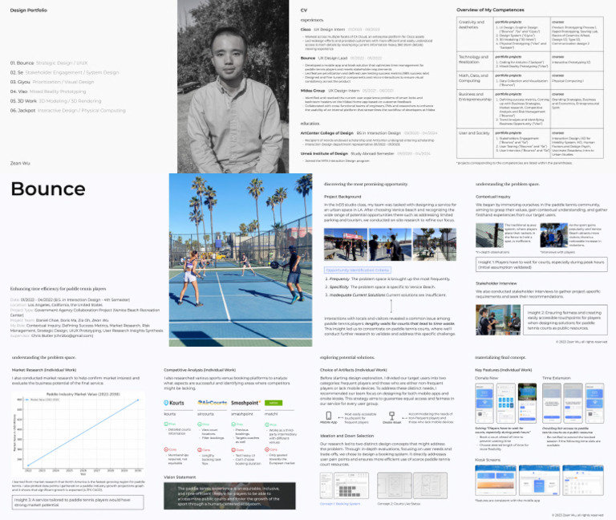Viewport: 616px width, 520px height.
Task: Click the 'Project Background' heading
Action: [342, 197]
